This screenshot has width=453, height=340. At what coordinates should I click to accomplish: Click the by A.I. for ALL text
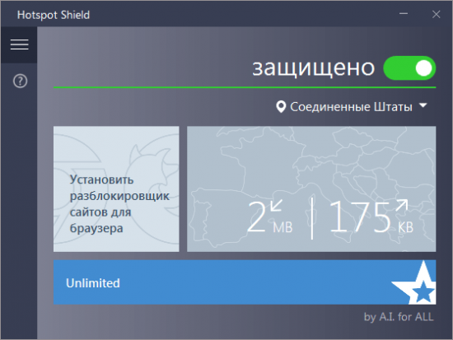pyautogui.click(x=399, y=317)
